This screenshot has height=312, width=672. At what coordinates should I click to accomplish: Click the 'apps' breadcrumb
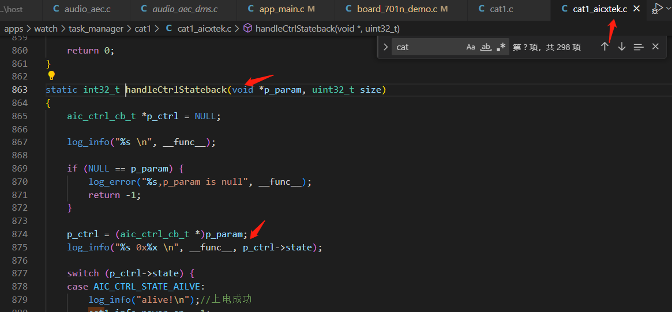coord(14,29)
